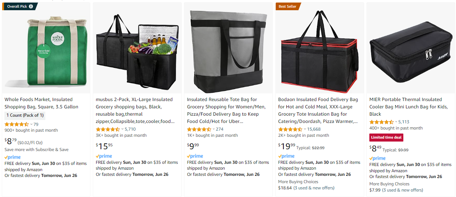Open the musbus 2-Pack grocery bags title
Viewport: 456px width, 197px height.
coord(135,110)
